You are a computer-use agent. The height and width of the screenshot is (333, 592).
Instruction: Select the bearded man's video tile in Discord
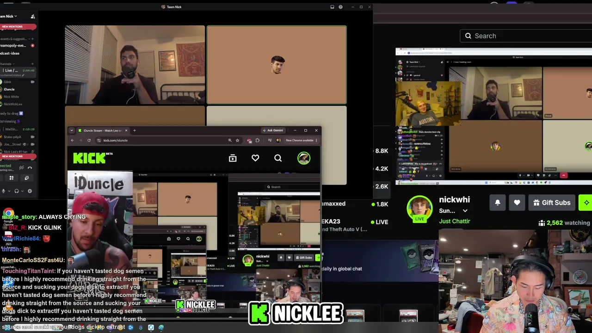pyautogui.click(x=135, y=65)
